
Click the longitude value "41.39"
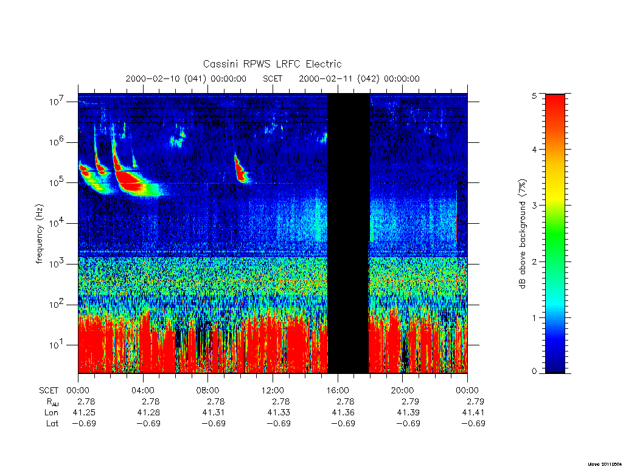408,413
